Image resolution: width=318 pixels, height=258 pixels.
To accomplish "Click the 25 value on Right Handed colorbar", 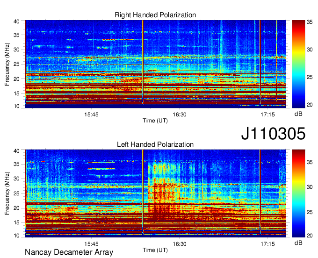I will [310, 77].
